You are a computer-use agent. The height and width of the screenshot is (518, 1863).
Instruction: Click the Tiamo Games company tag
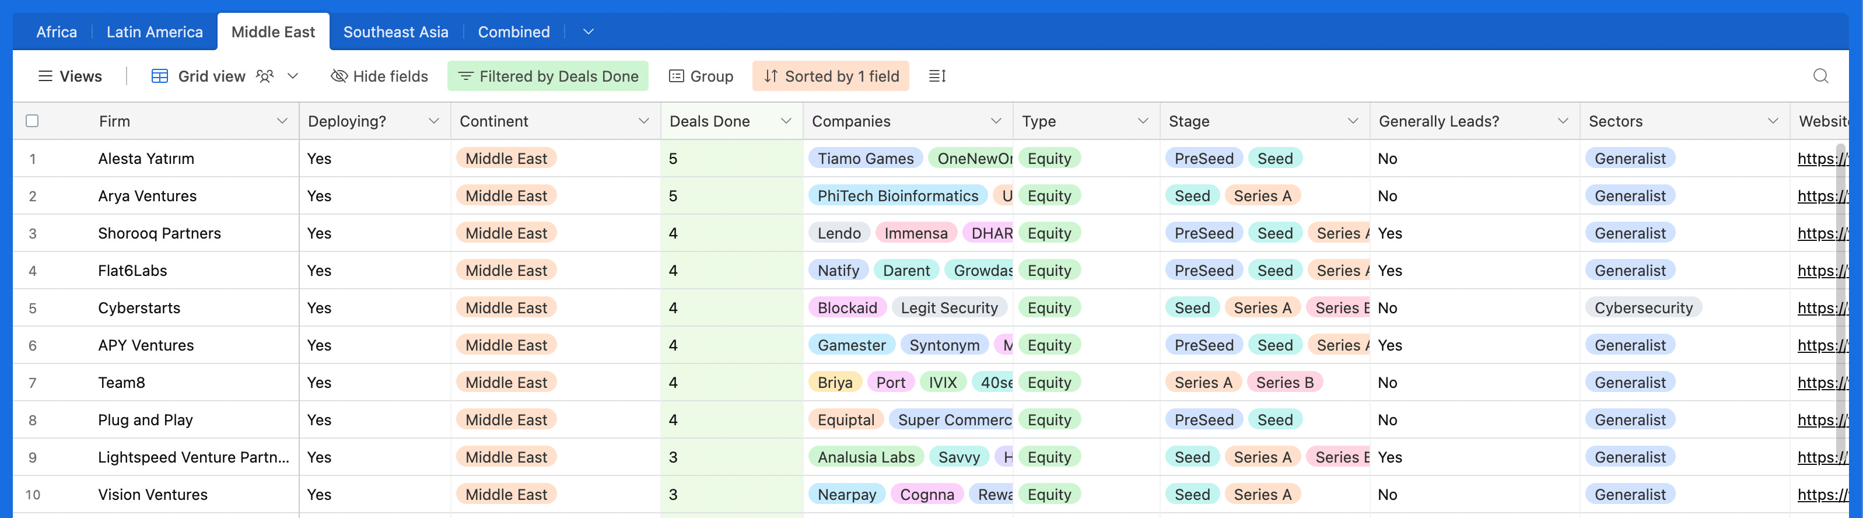865,159
